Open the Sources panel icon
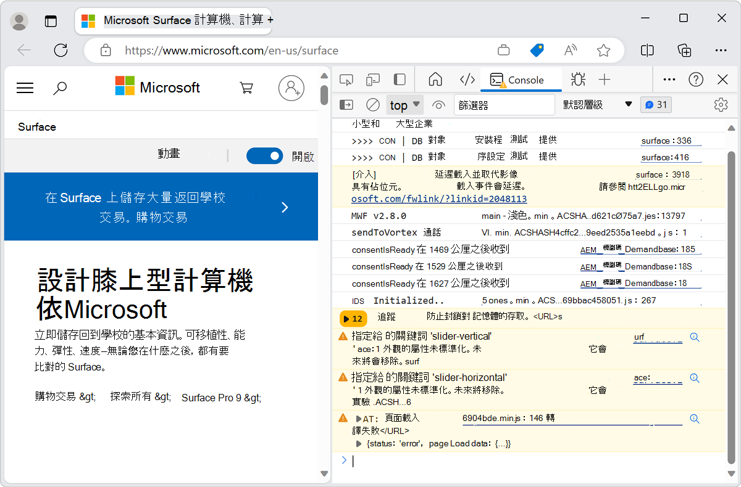The height and width of the screenshot is (487, 741). (467, 79)
